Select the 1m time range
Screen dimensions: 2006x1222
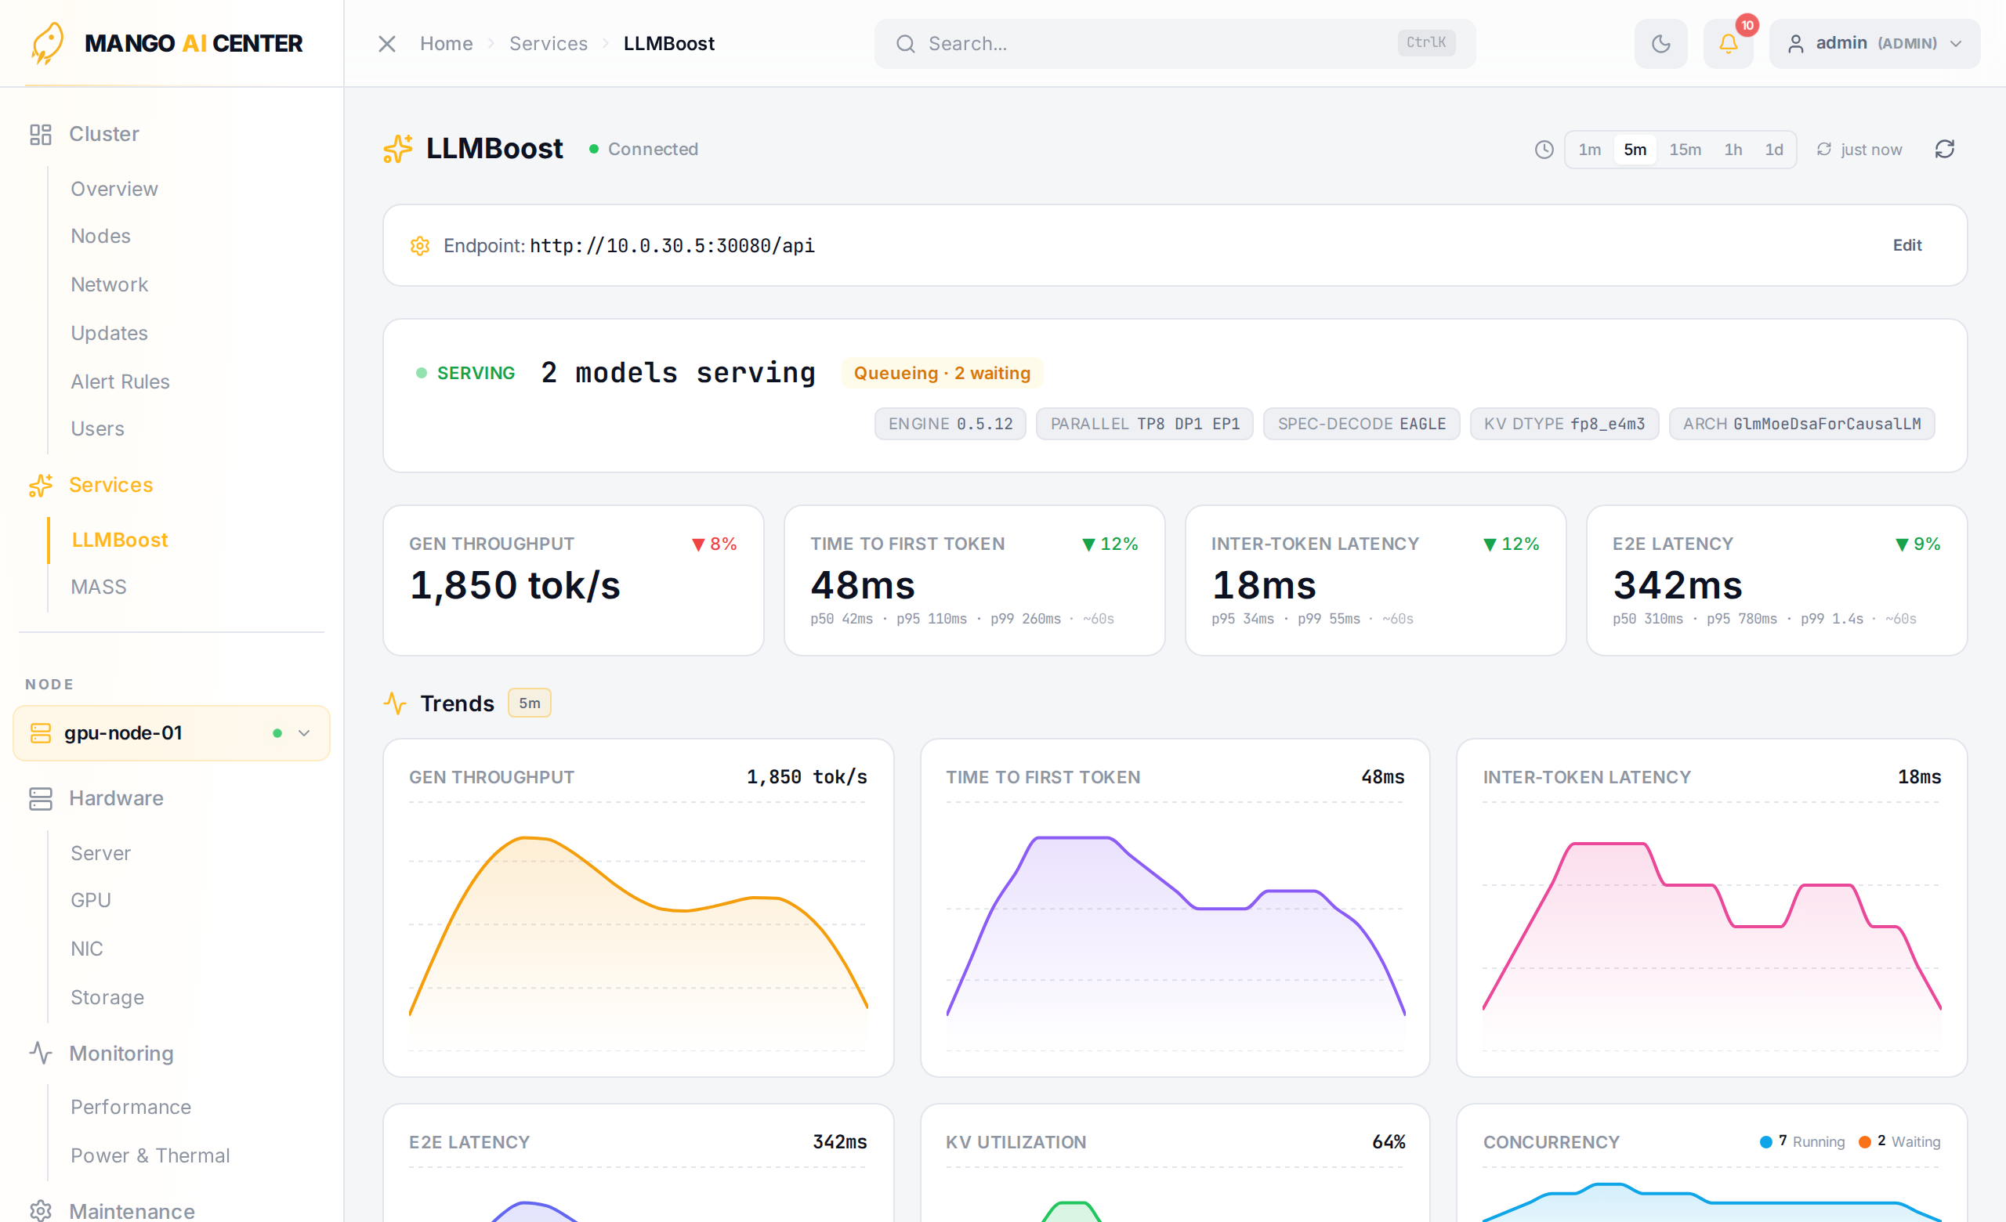tap(1589, 150)
